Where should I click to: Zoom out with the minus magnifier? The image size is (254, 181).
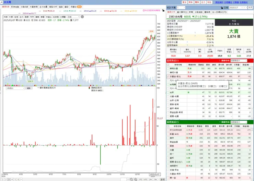(x=131, y=179)
